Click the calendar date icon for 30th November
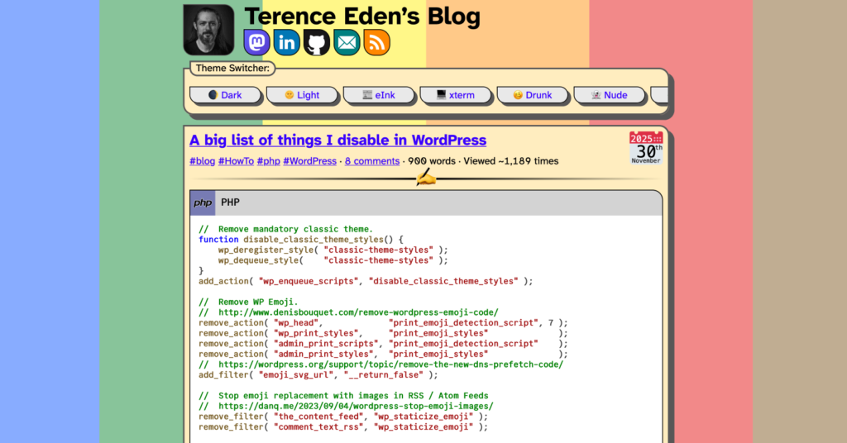847x443 pixels. click(646, 148)
